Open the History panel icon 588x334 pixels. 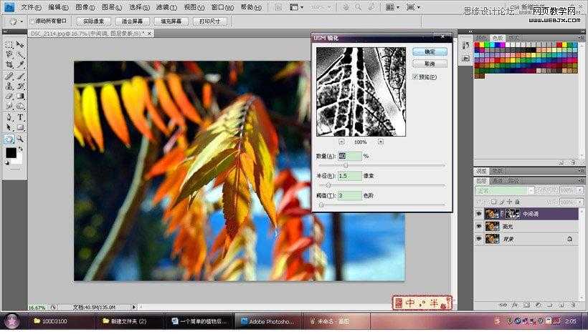tap(466, 46)
